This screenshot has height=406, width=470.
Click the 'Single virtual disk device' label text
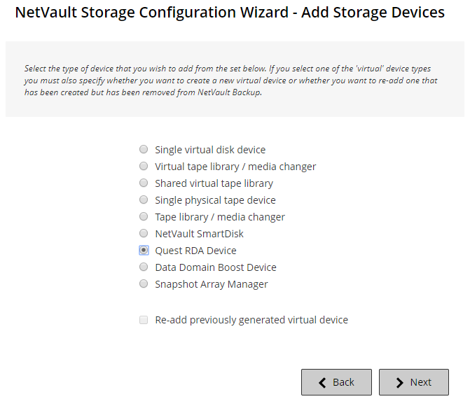[210, 150]
